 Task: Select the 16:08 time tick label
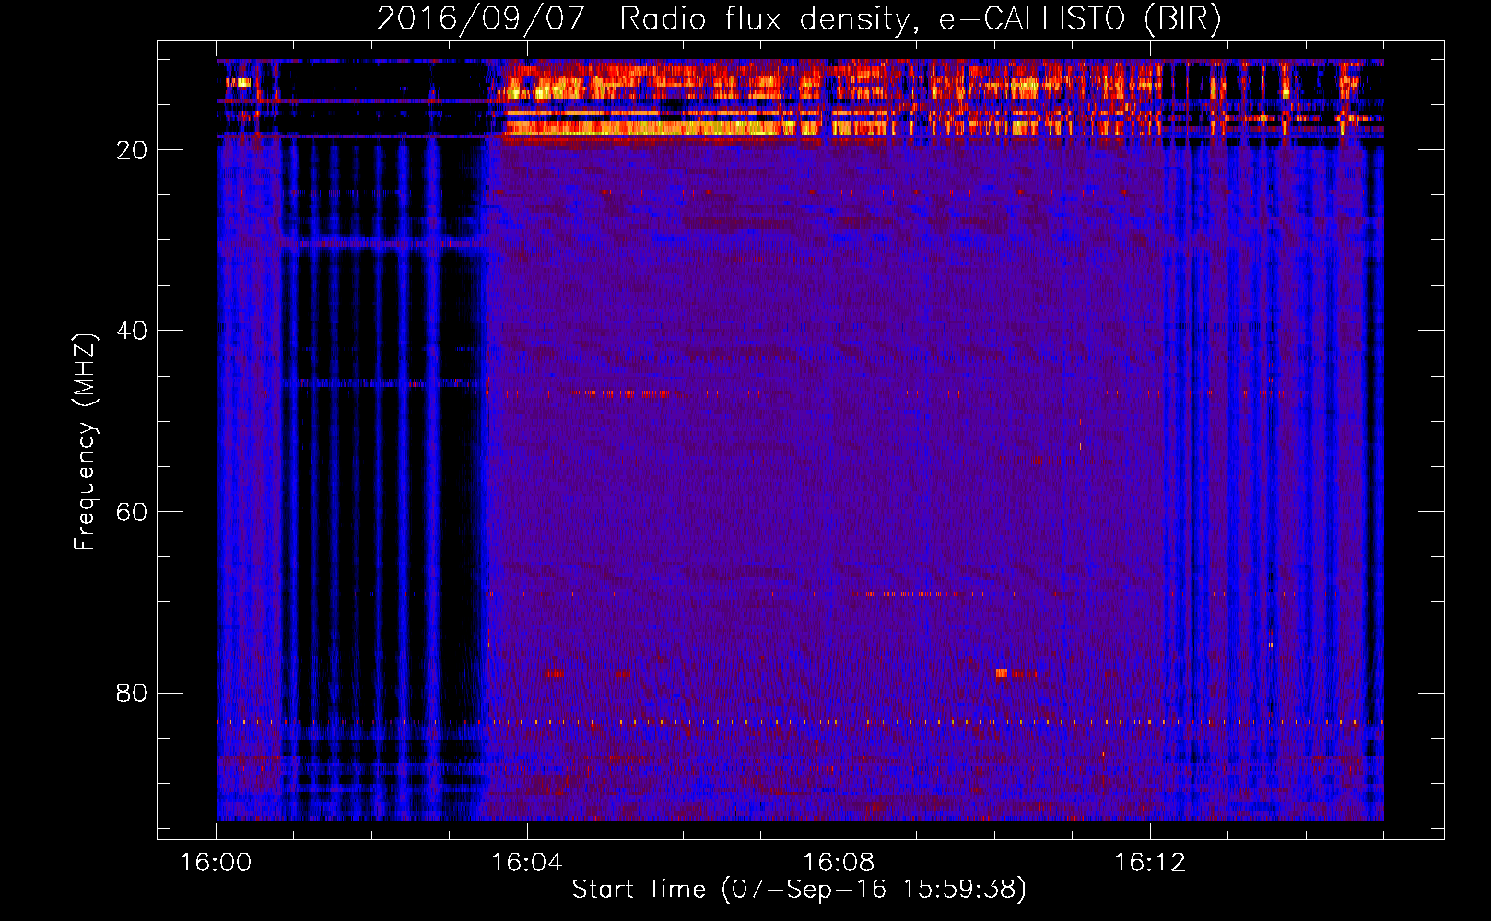coord(838,863)
